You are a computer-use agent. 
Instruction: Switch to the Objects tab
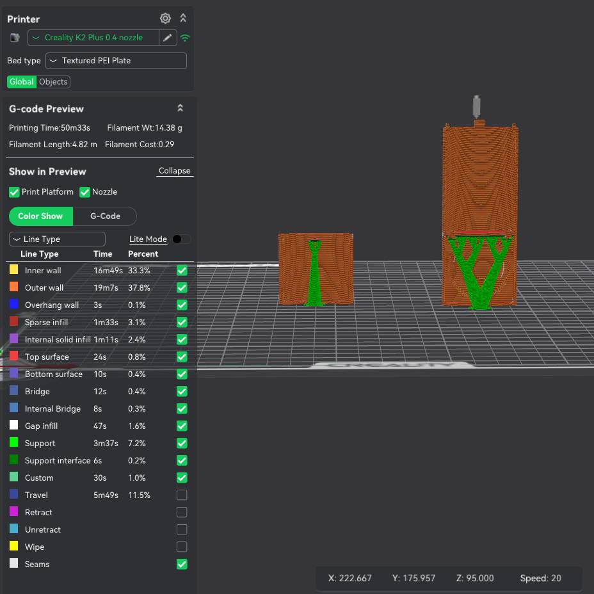click(53, 82)
